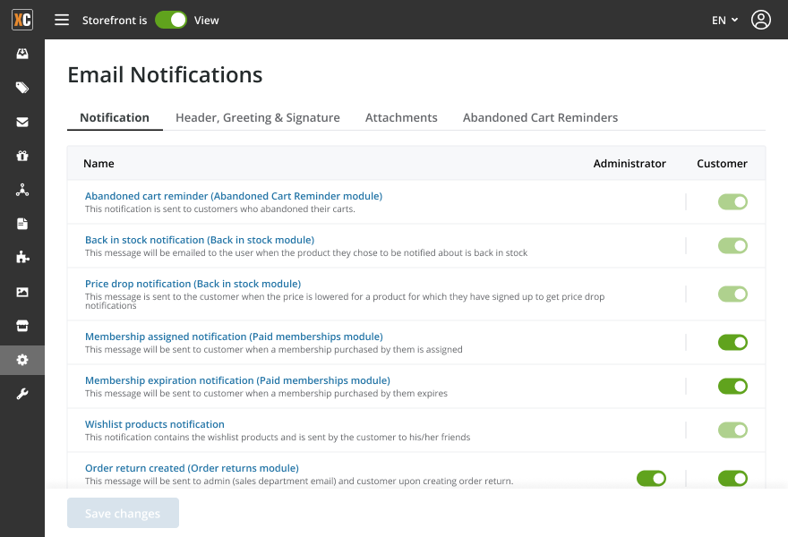
Task: Open the inbox tray sidebar icon
Action: [22, 54]
